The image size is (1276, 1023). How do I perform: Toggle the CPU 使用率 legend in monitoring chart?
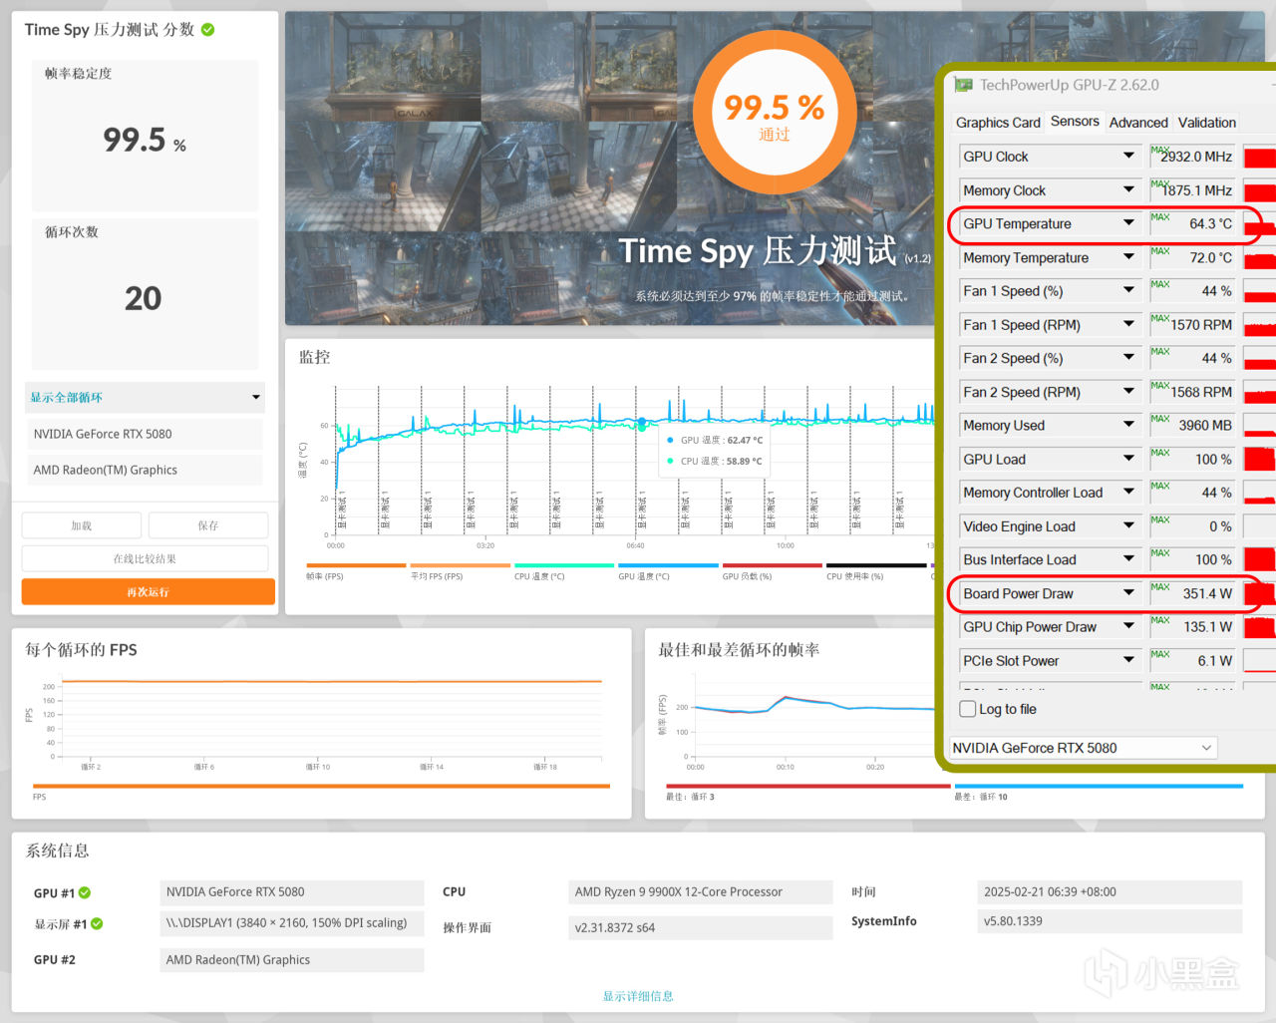[x=876, y=571]
